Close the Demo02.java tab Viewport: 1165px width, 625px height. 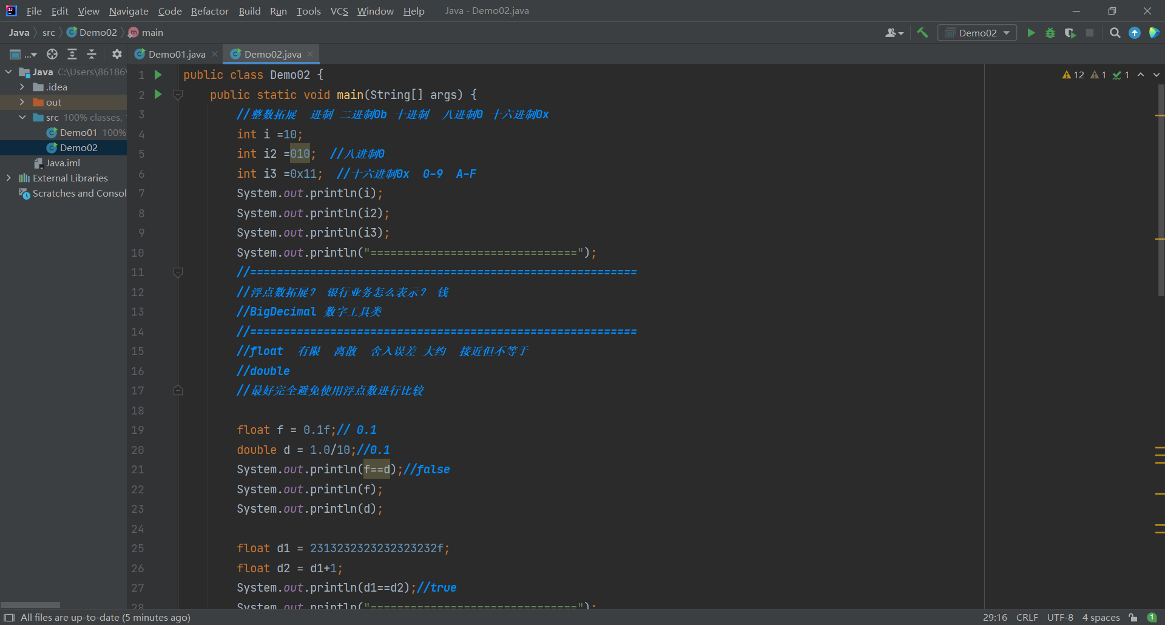pos(310,54)
